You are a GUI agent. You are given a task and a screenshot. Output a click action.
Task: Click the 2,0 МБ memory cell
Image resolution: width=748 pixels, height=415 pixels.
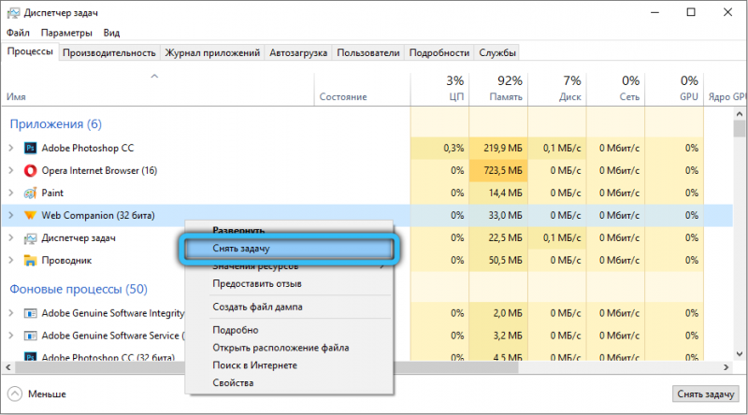click(498, 313)
